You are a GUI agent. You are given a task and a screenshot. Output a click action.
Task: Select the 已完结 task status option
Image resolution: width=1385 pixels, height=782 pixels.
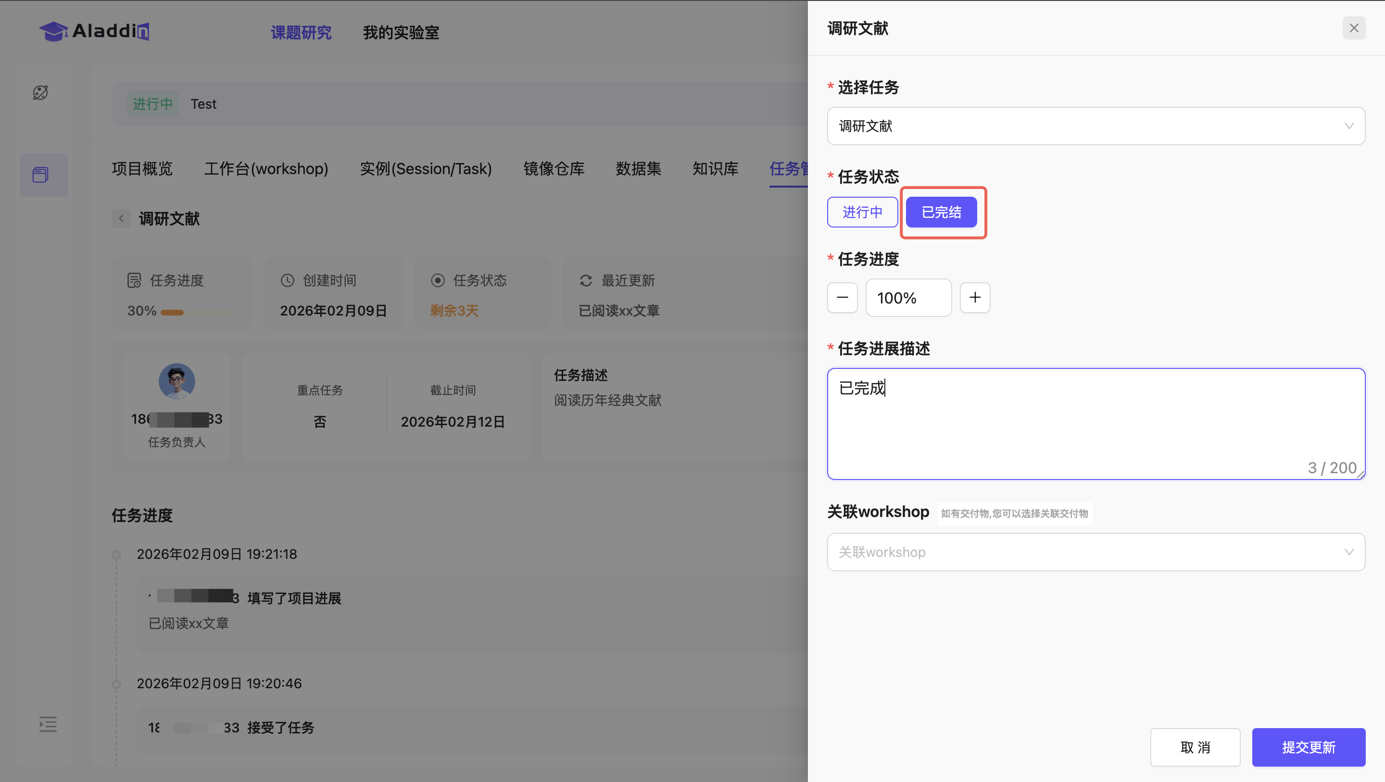(941, 212)
